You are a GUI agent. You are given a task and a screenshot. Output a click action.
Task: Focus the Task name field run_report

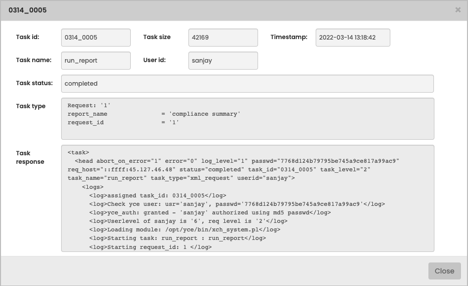point(96,61)
